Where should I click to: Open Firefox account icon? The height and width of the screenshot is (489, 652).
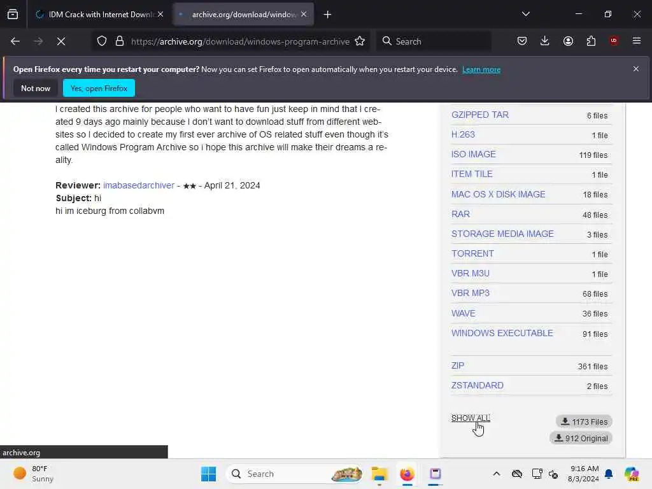point(568,41)
